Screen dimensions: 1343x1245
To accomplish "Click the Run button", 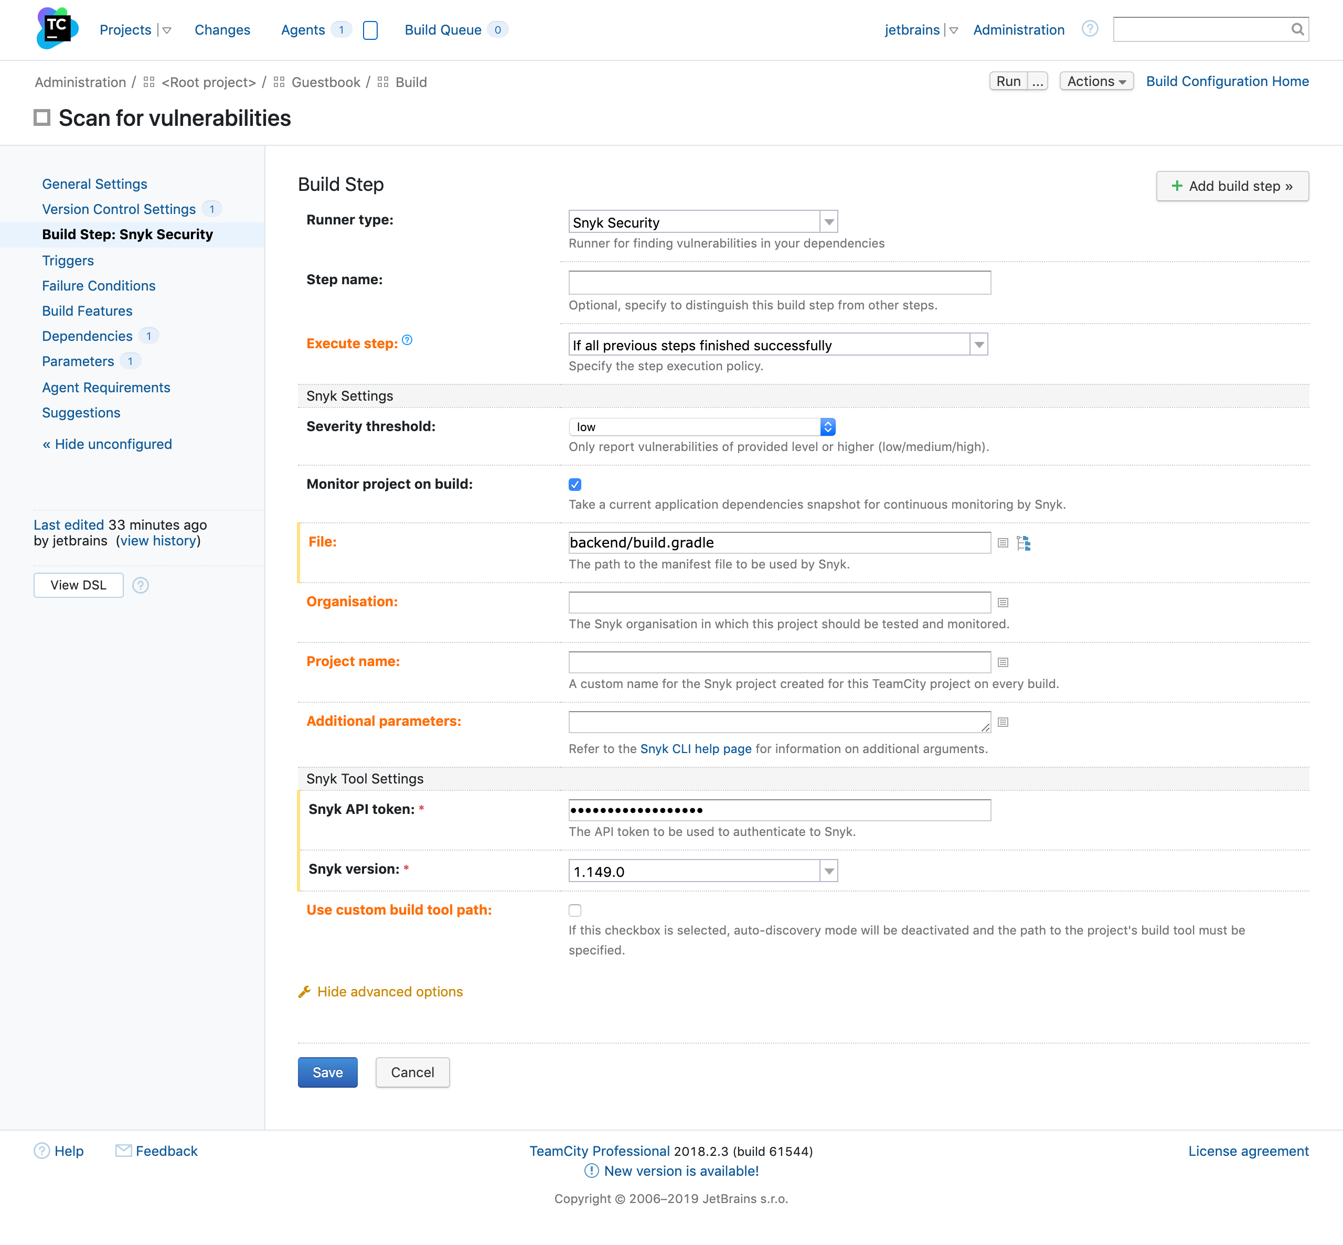I will click(x=1008, y=81).
